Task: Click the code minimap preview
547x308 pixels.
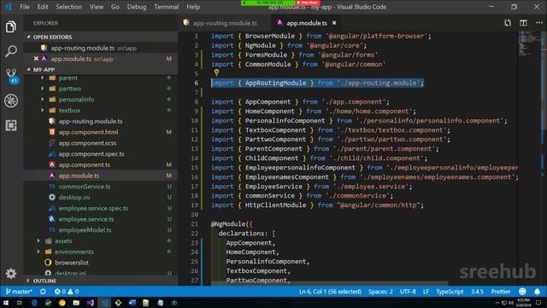Action: [x=529, y=44]
